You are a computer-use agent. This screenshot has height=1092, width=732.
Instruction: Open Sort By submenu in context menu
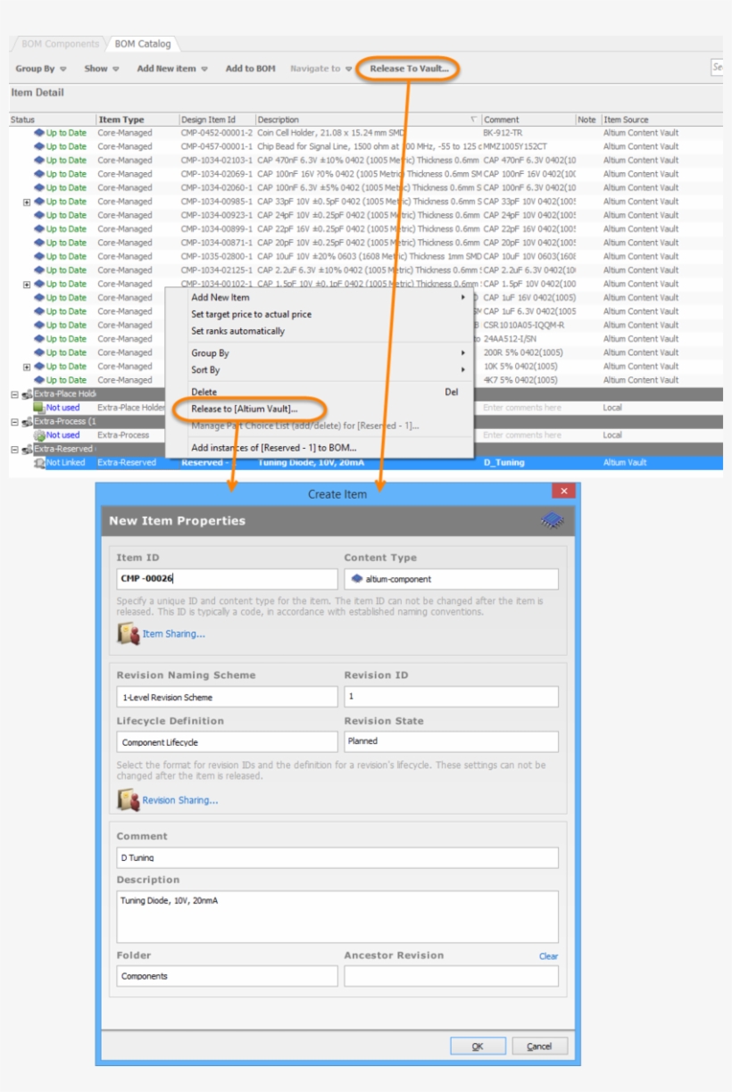[319, 370]
